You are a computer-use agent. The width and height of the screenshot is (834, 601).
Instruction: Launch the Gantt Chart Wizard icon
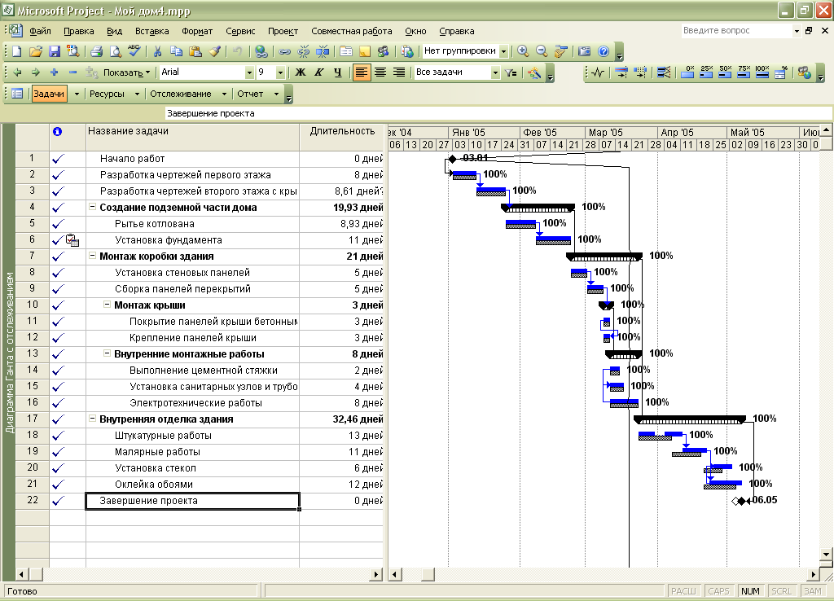[x=534, y=72]
